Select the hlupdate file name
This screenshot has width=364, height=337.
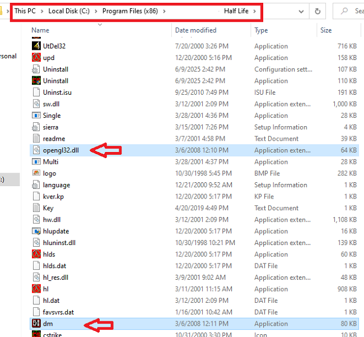56,231
